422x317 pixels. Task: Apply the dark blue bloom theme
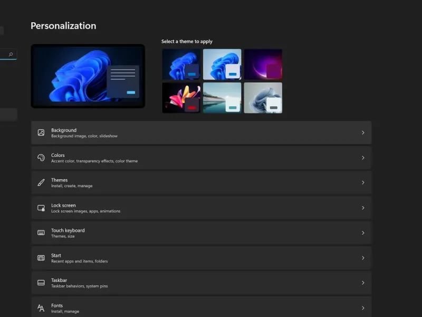click(x=181, y=64)
